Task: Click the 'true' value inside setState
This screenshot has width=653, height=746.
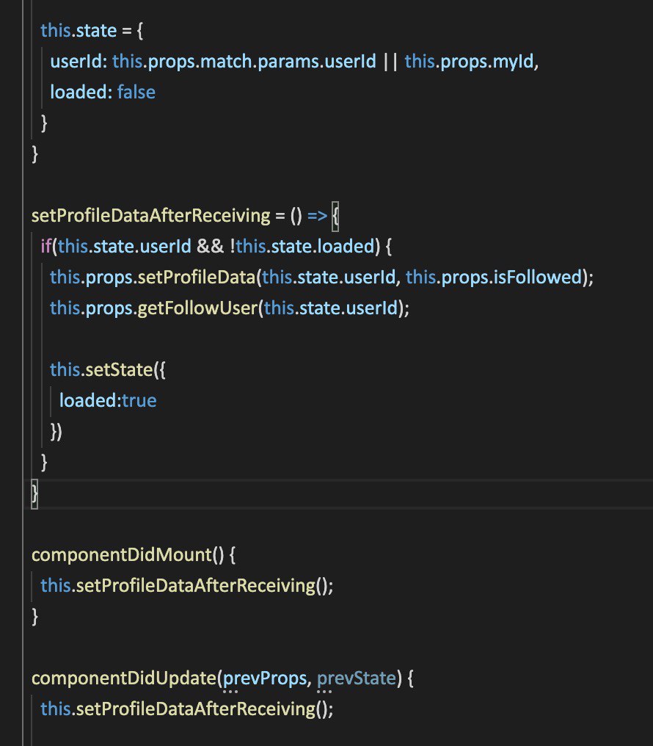Action: [138, 400]
